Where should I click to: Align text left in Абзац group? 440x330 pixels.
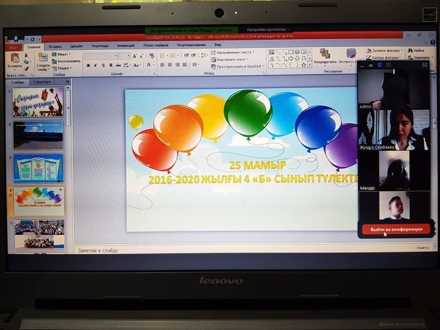tap(162, 65)
